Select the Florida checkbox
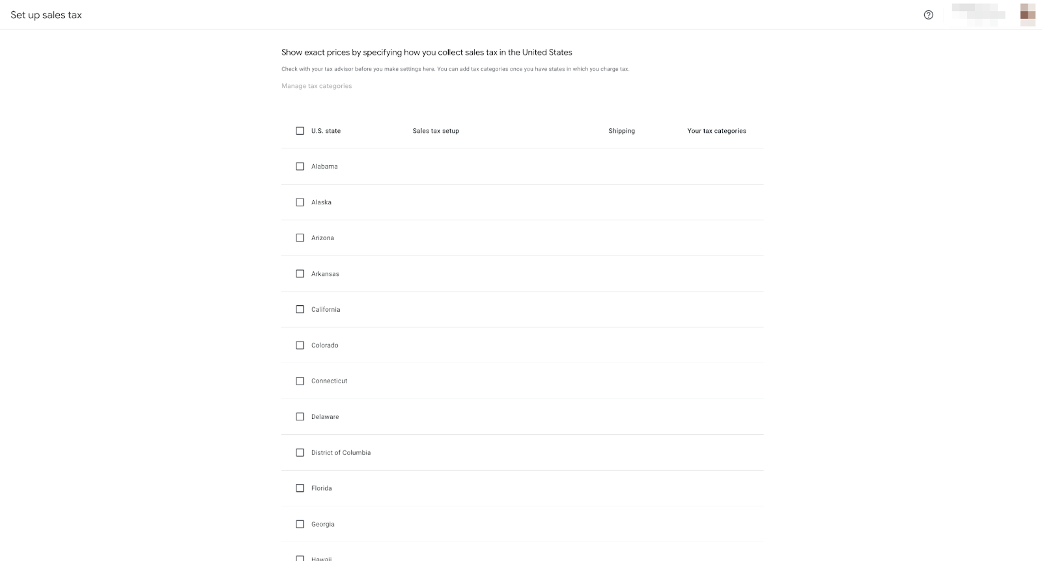The image size is (1042, 561). 300,488
